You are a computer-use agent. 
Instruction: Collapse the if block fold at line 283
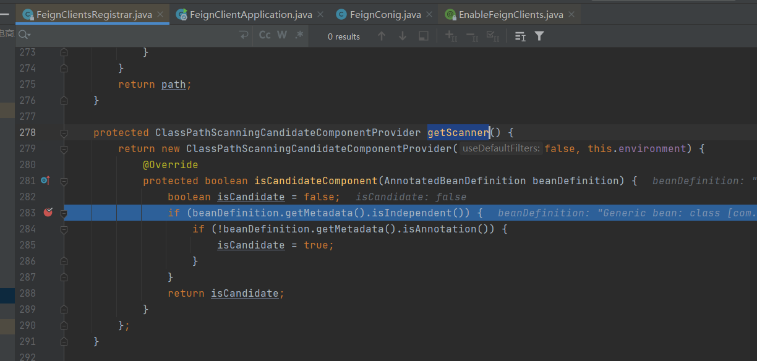[x=64, y=213]
